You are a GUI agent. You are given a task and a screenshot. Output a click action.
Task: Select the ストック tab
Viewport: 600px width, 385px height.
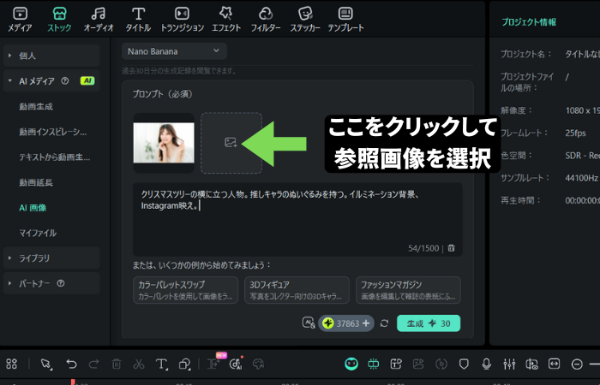tap(59, 19)
